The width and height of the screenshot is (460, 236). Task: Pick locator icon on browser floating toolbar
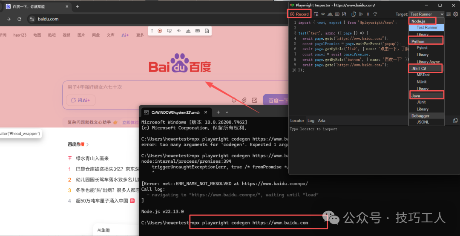click(169, 31)
